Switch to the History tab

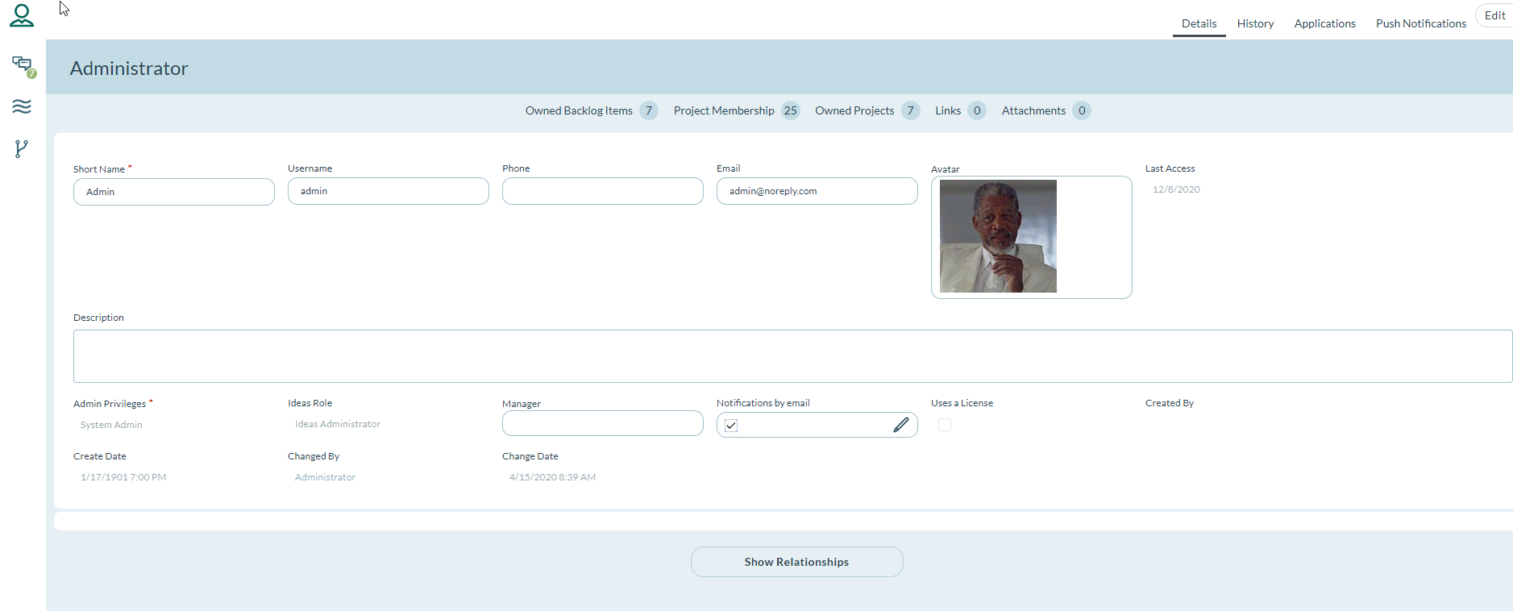1255,23
